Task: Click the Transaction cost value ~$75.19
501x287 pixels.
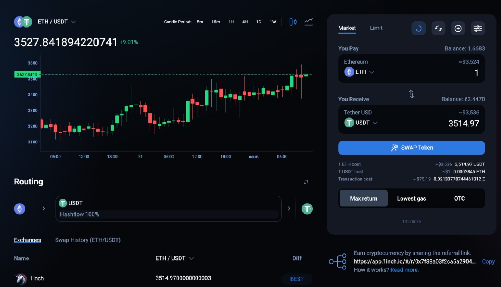Action: tap(421, 179)
